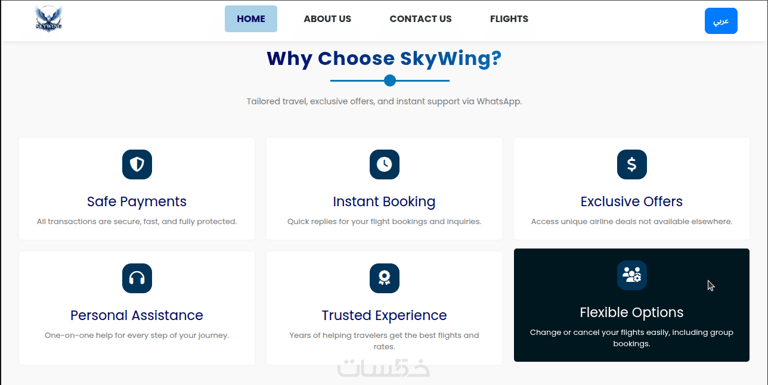Click the Instant Booking clock icon
Screen dimensions: 768x385
384,164
